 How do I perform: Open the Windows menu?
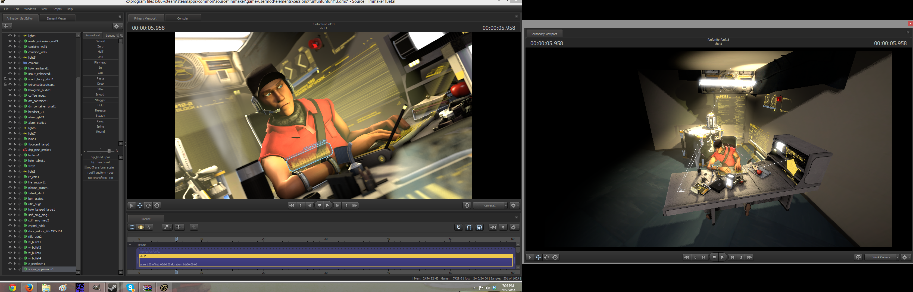pos(30,9)
